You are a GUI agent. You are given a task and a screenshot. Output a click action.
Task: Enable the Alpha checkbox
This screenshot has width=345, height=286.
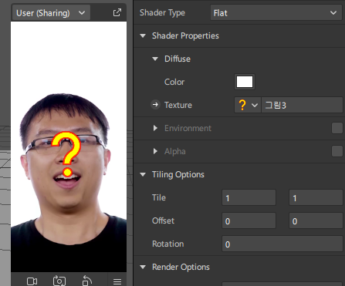pos(337,151)
